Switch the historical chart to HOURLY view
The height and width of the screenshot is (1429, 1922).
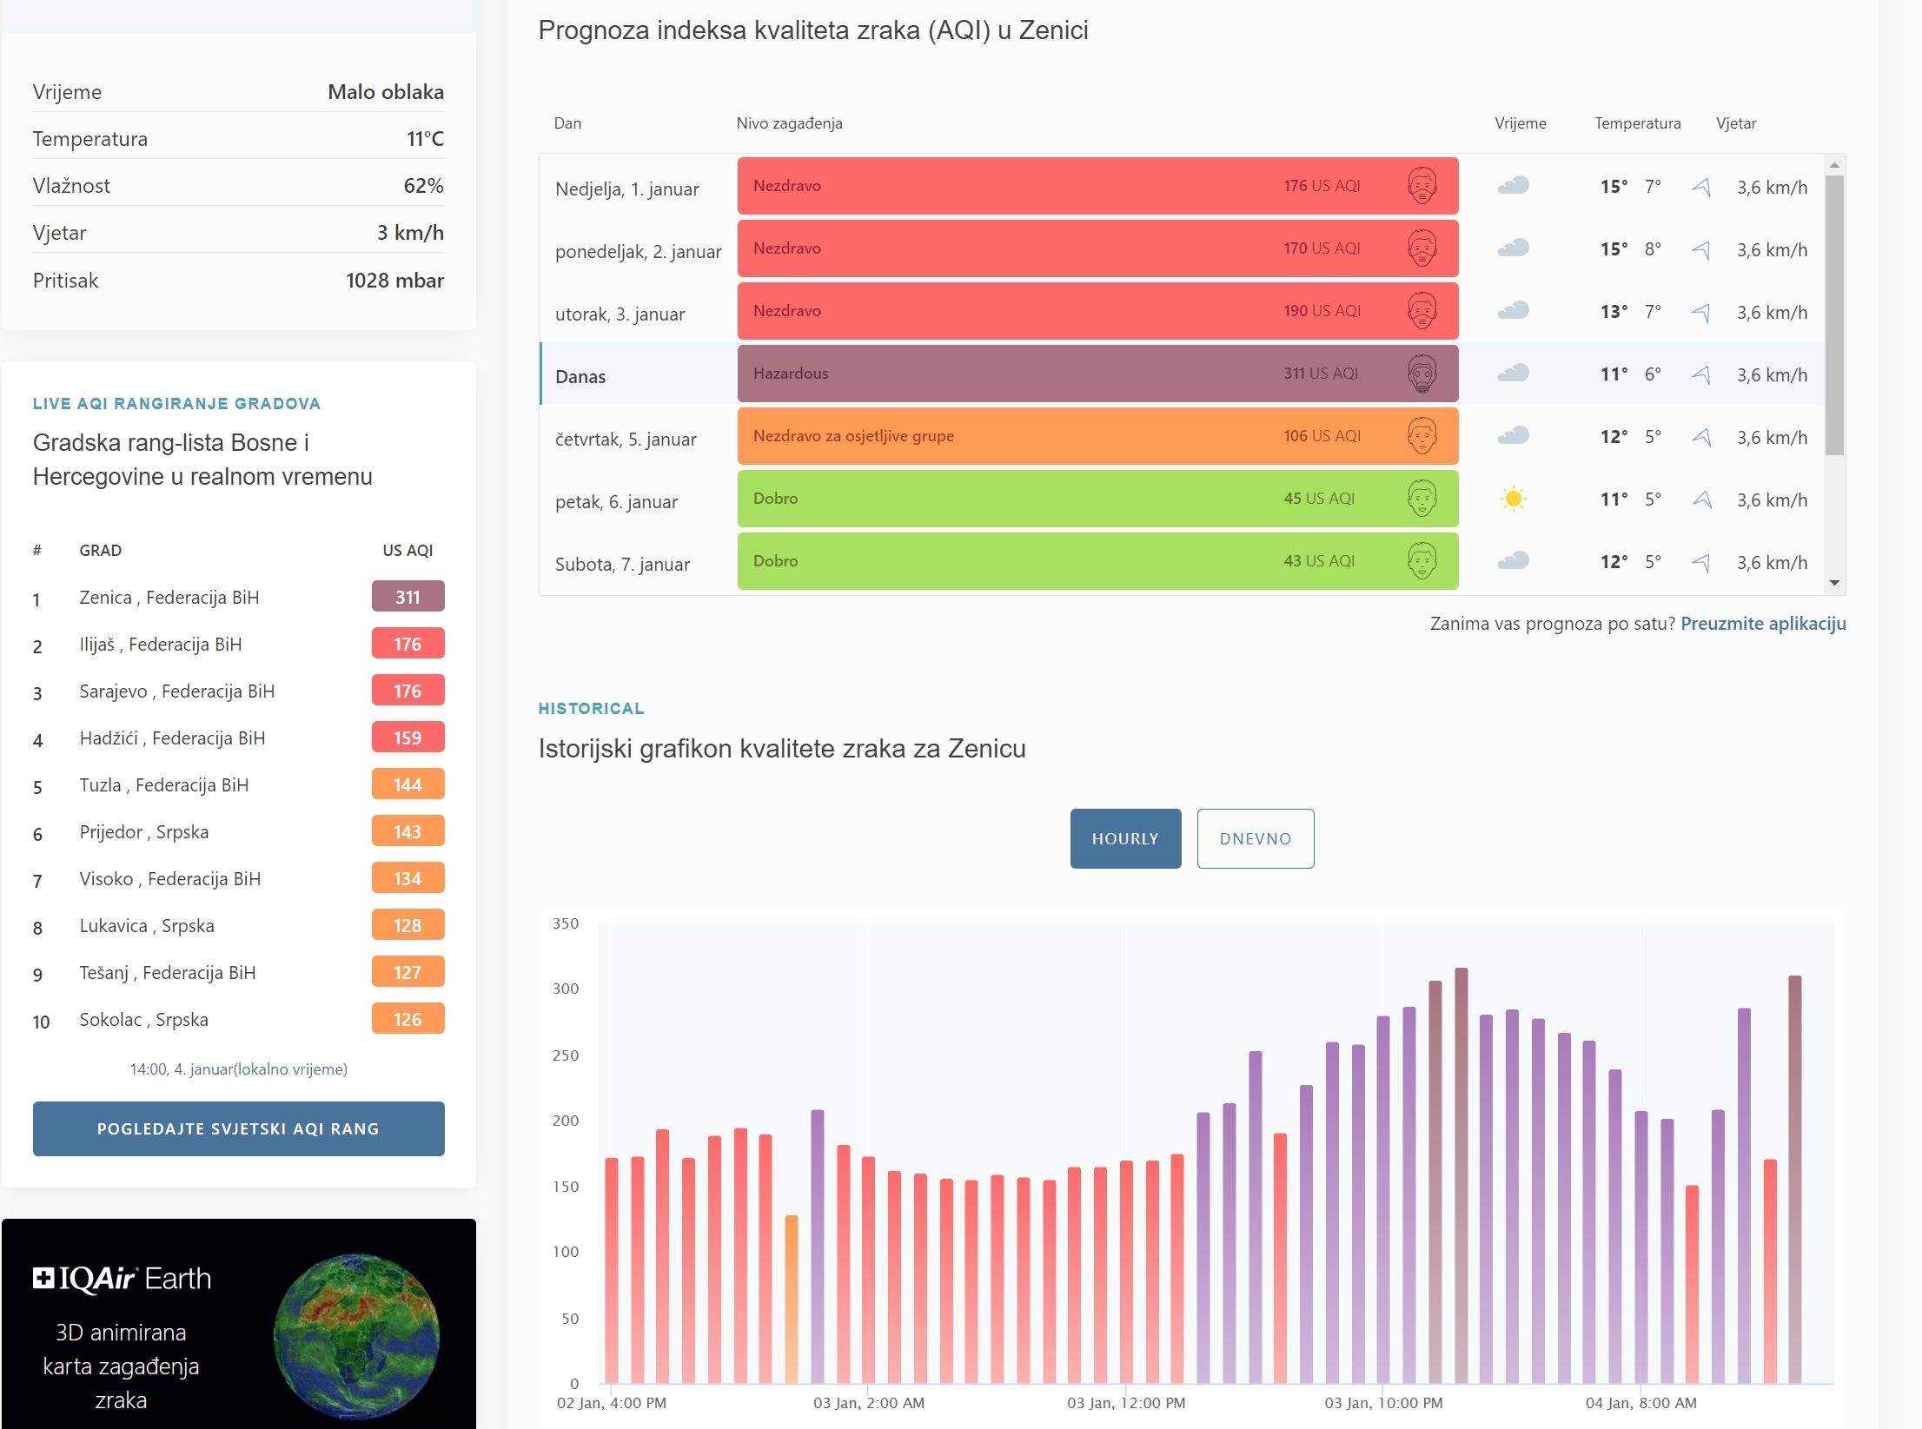coord(1125,838)
